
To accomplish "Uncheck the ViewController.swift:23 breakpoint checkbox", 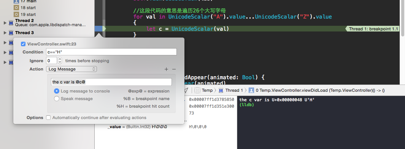I will tap(23, 44).
